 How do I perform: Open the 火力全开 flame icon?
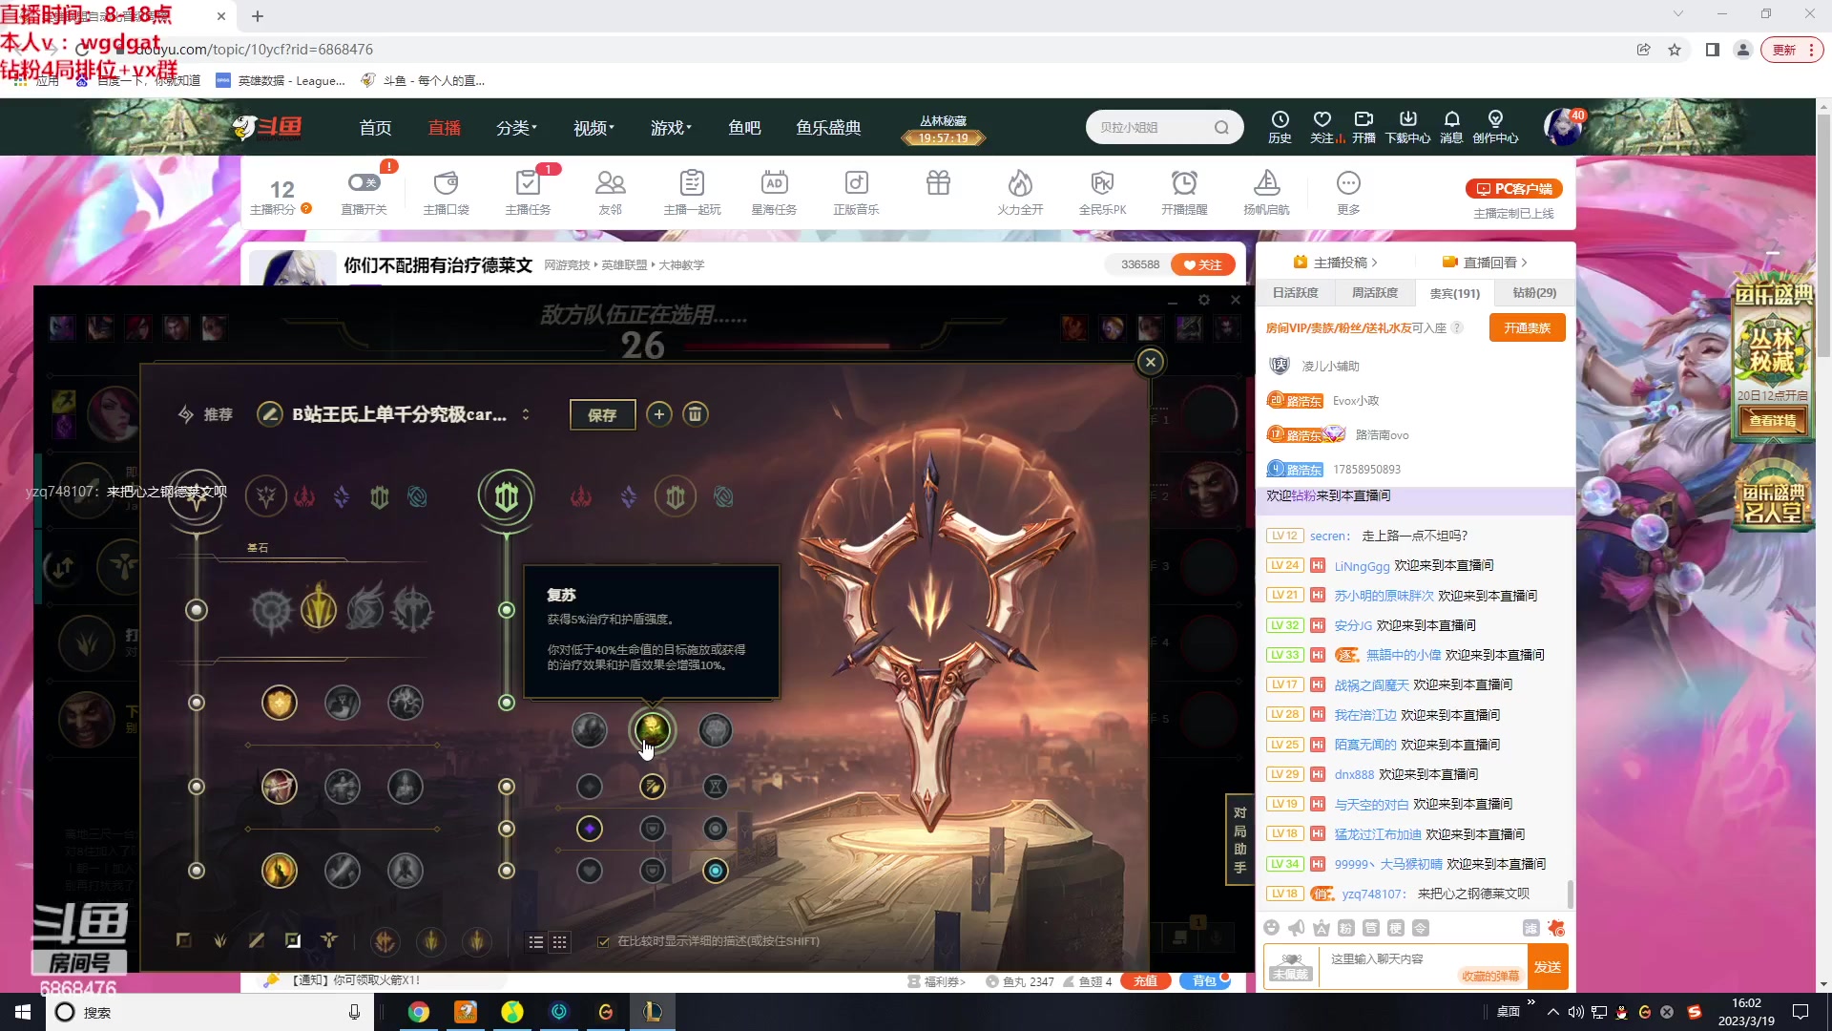click(x=1020, y=183)
